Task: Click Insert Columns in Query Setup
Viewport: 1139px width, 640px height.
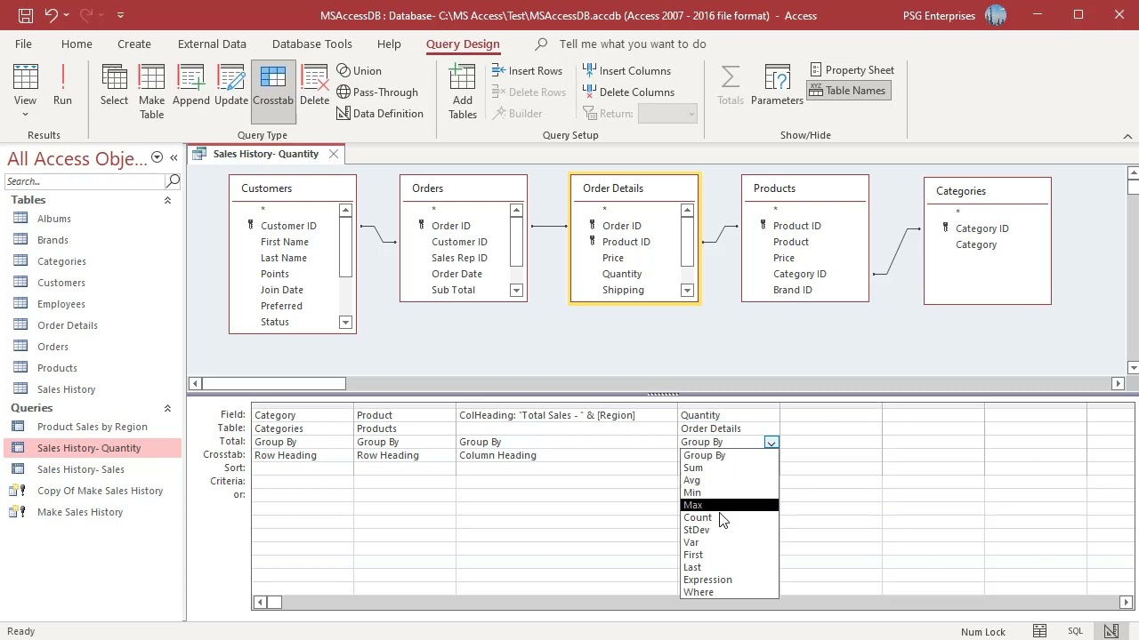Action: click(626, 71)
